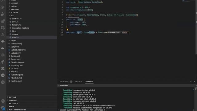Open the Accounts menu
The height and width of the screenshot is (111, 197).
[x=3, y=101]
